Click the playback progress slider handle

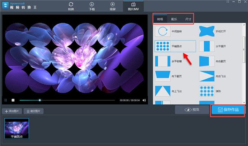point(40,100)
